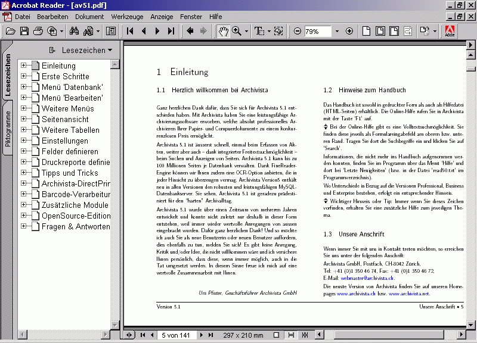Toggle the navigation pane icon
This screenshot has height=343, width=477.
click(111, 31)
